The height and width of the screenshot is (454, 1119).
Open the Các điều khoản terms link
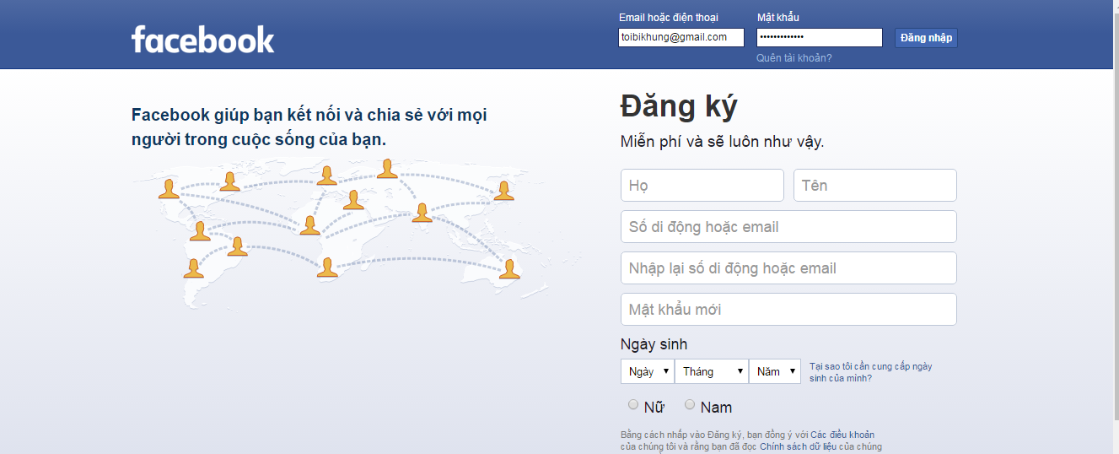(842, 435)
